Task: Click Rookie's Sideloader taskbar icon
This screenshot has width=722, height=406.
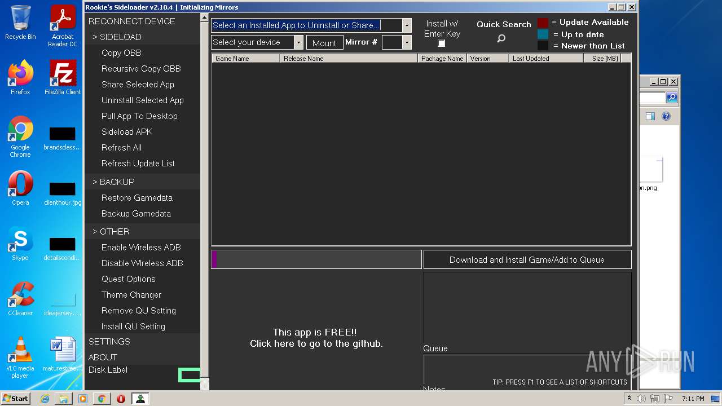Action: (140, 399)
